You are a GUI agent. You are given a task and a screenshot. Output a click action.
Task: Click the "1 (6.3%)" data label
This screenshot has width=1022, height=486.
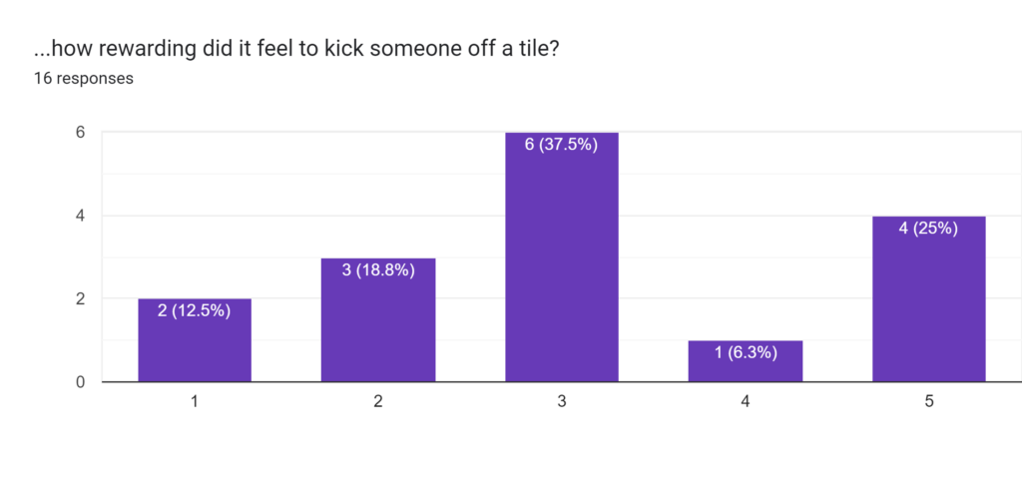746,352
